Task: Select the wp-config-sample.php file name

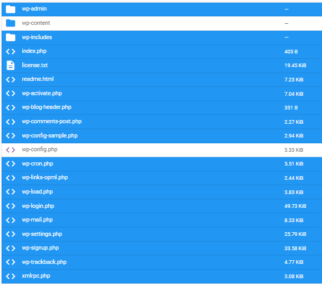Action: click(x=50, y=135)
